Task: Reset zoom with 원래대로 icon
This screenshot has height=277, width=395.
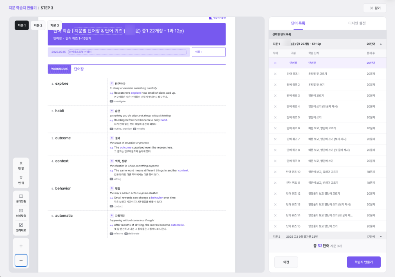Action: 21,227
